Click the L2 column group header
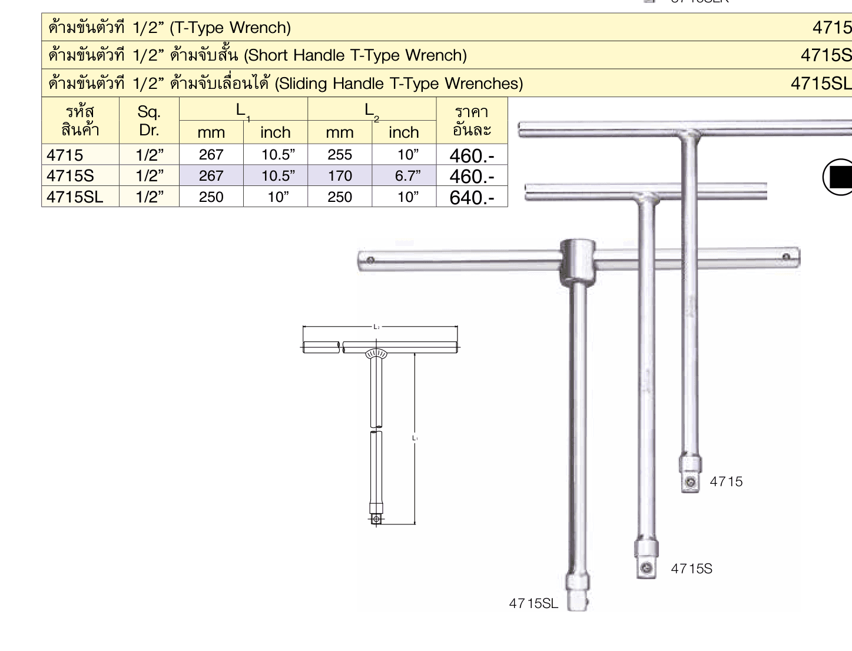 (372, 109)
